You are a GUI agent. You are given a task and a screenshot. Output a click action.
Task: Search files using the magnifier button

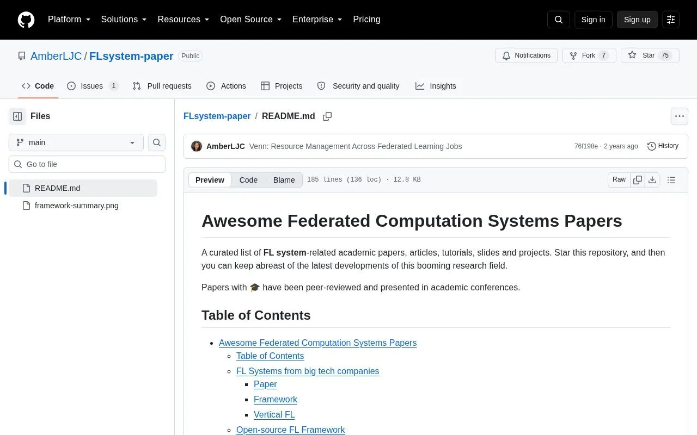tap(157, 142)
